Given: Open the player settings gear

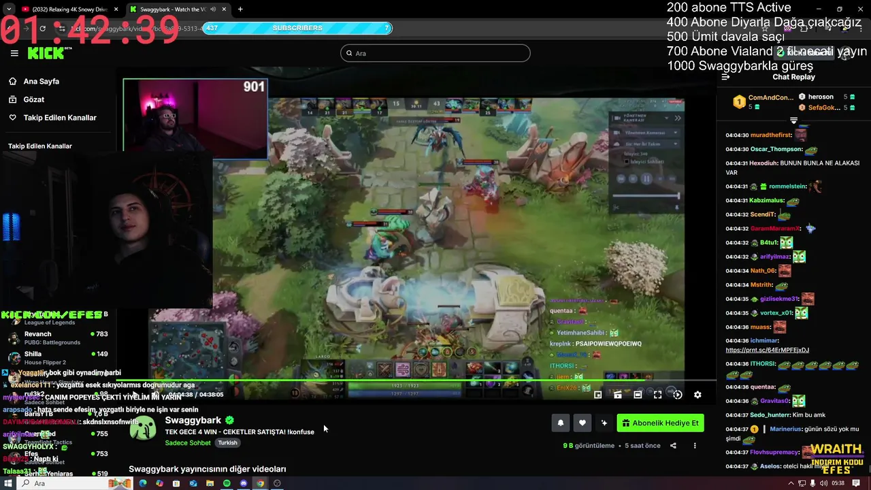Looking at the screenshot, I should click(697, 394).
